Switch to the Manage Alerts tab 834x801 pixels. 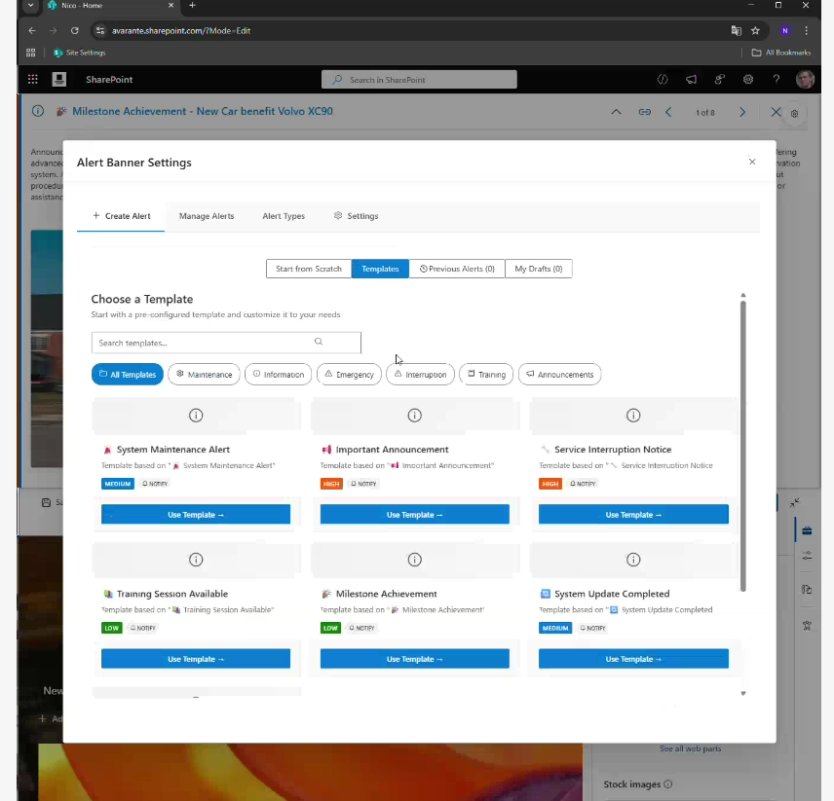pos(207,216)
